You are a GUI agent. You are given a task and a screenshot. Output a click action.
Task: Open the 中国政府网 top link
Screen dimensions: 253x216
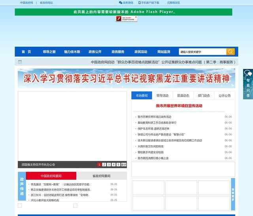(x=26, y=3)
